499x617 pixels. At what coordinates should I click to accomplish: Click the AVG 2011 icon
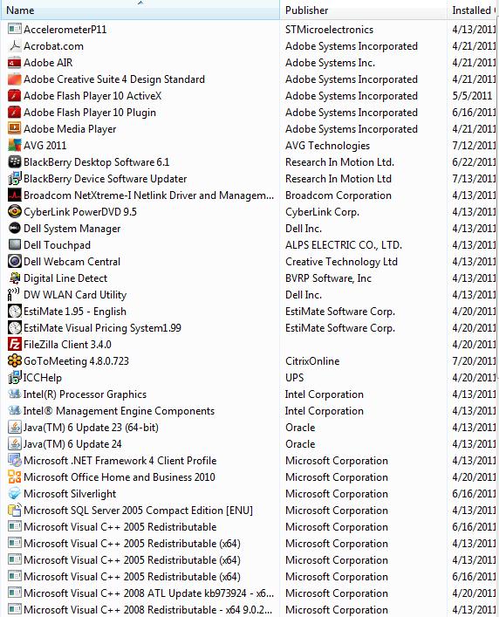(x=15, y=145)
